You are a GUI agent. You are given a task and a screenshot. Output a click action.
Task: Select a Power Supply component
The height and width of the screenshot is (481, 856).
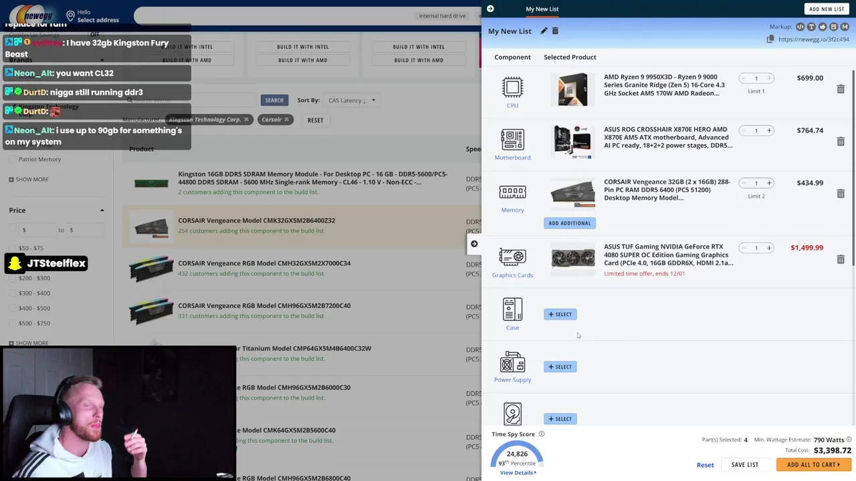[x=560, y=367]
